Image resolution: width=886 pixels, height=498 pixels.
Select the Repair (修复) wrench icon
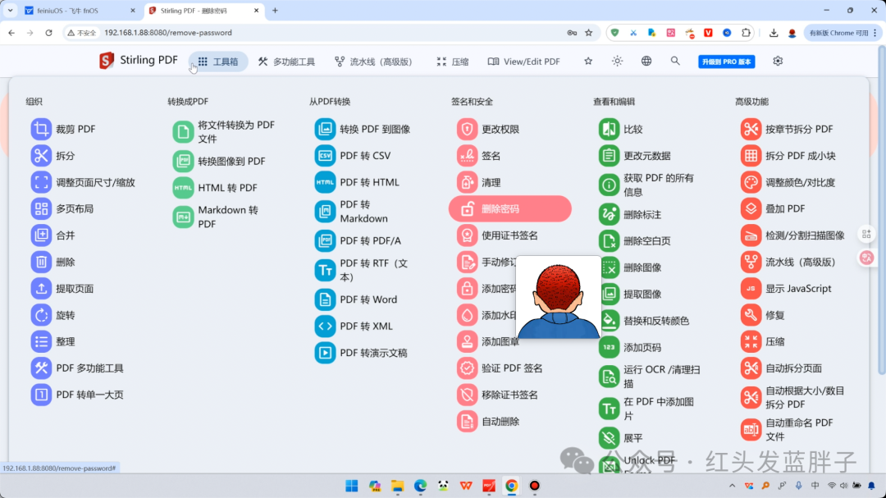click(x=751, y=315)
